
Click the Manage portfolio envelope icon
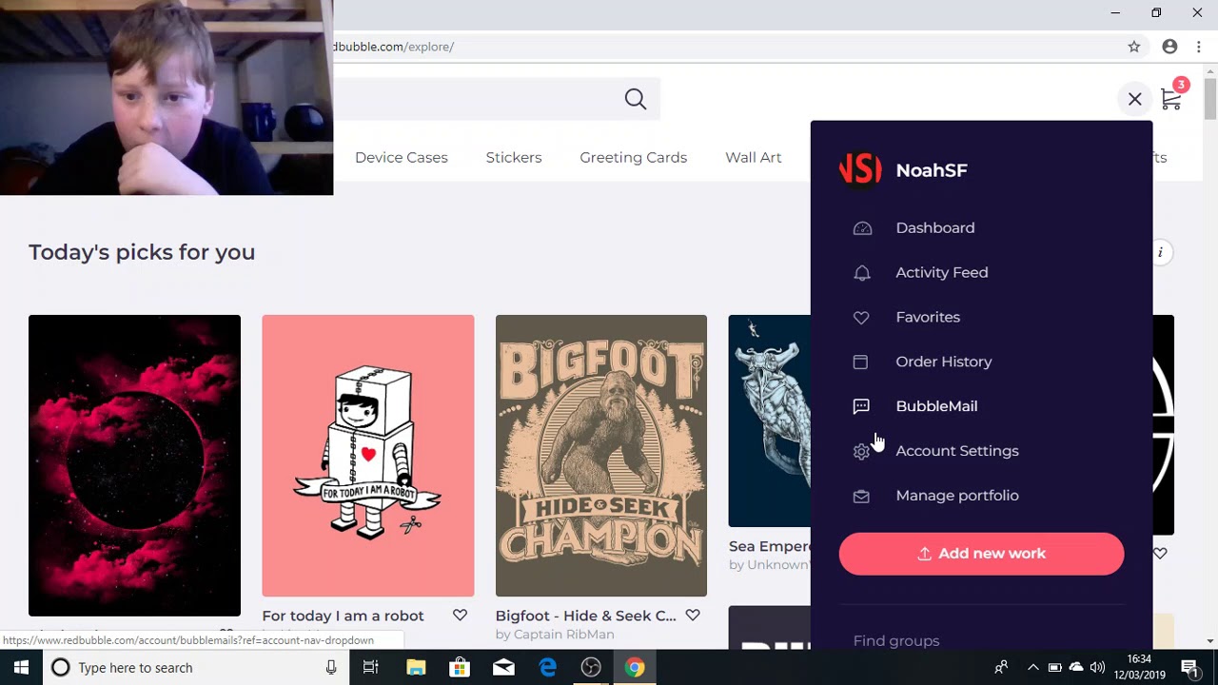click(861, 496)
